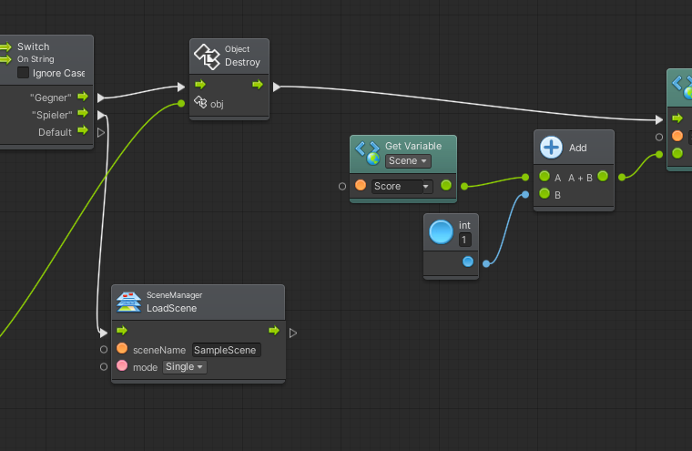Screen dimensions: 692x451
Task: Click the Switch node's Default output arrow
Action: click(x=82, y=132)
